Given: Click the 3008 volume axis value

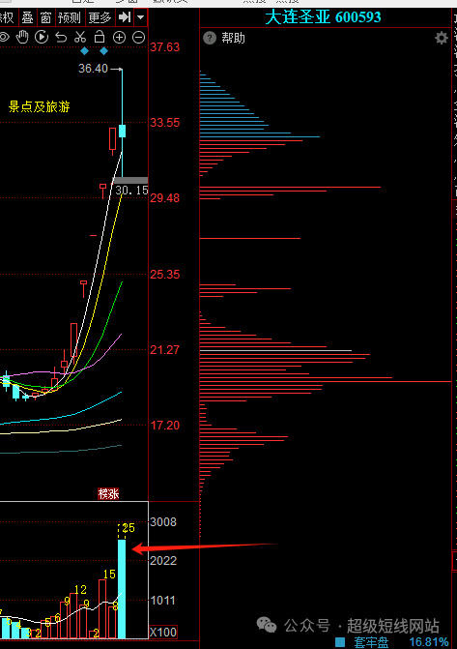Looking at the screenshot, I should (163, 522).
